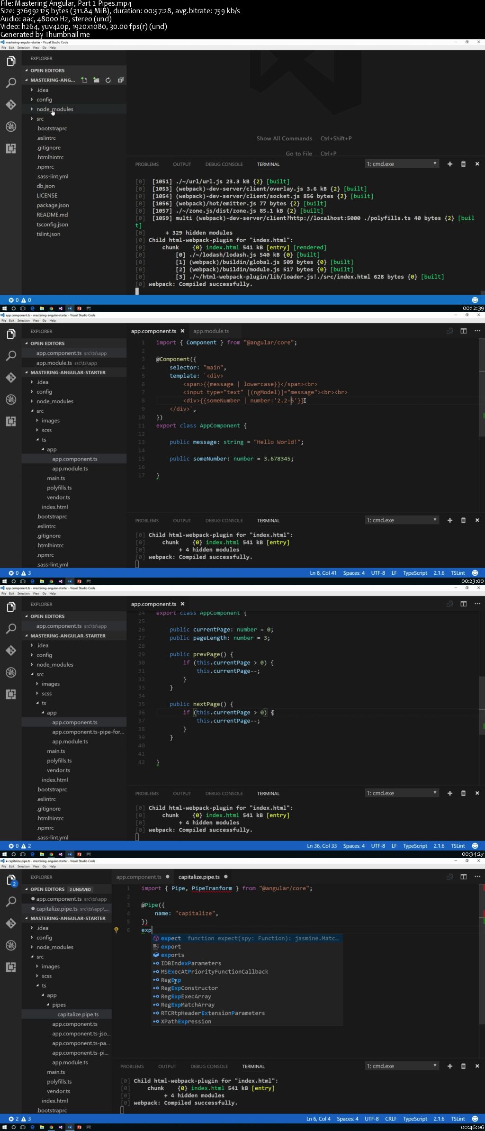Kill terminal with trash icon, 00:12:39 frame

click(463, 164)
